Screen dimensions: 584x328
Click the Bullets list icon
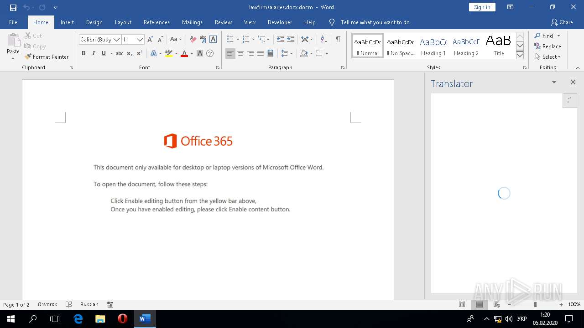[230, 40]
